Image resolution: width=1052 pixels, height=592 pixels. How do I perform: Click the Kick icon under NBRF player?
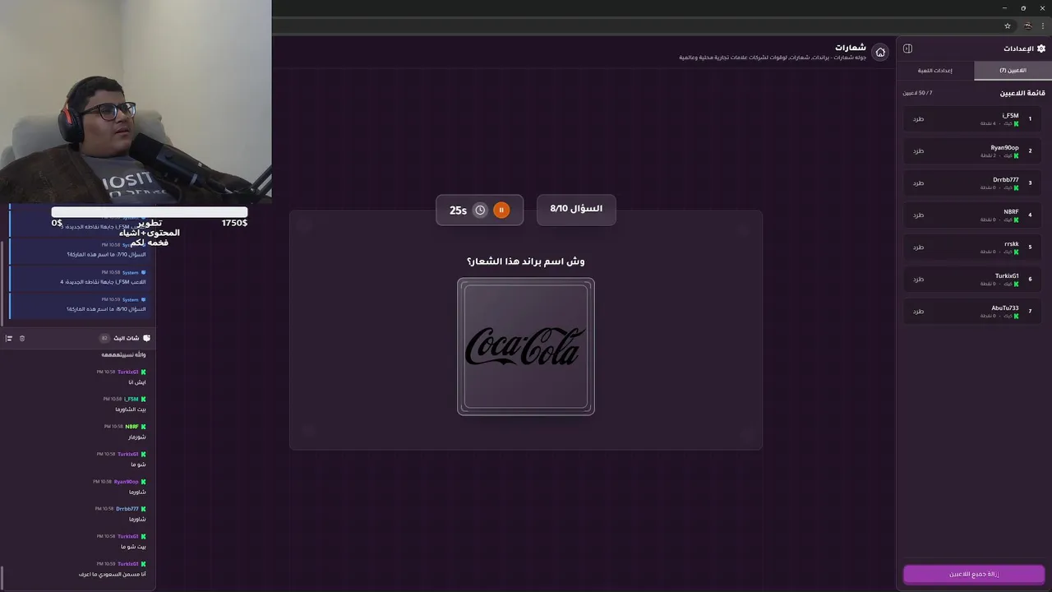click(1016, 220)
